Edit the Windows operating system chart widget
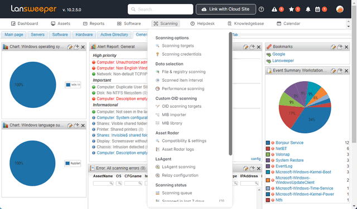The width and height of the screenshot is (357, 209). (x=70, y=47)
